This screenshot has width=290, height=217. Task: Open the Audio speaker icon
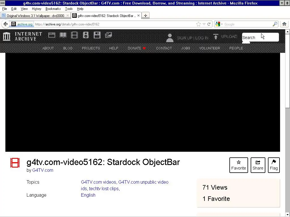86,35
